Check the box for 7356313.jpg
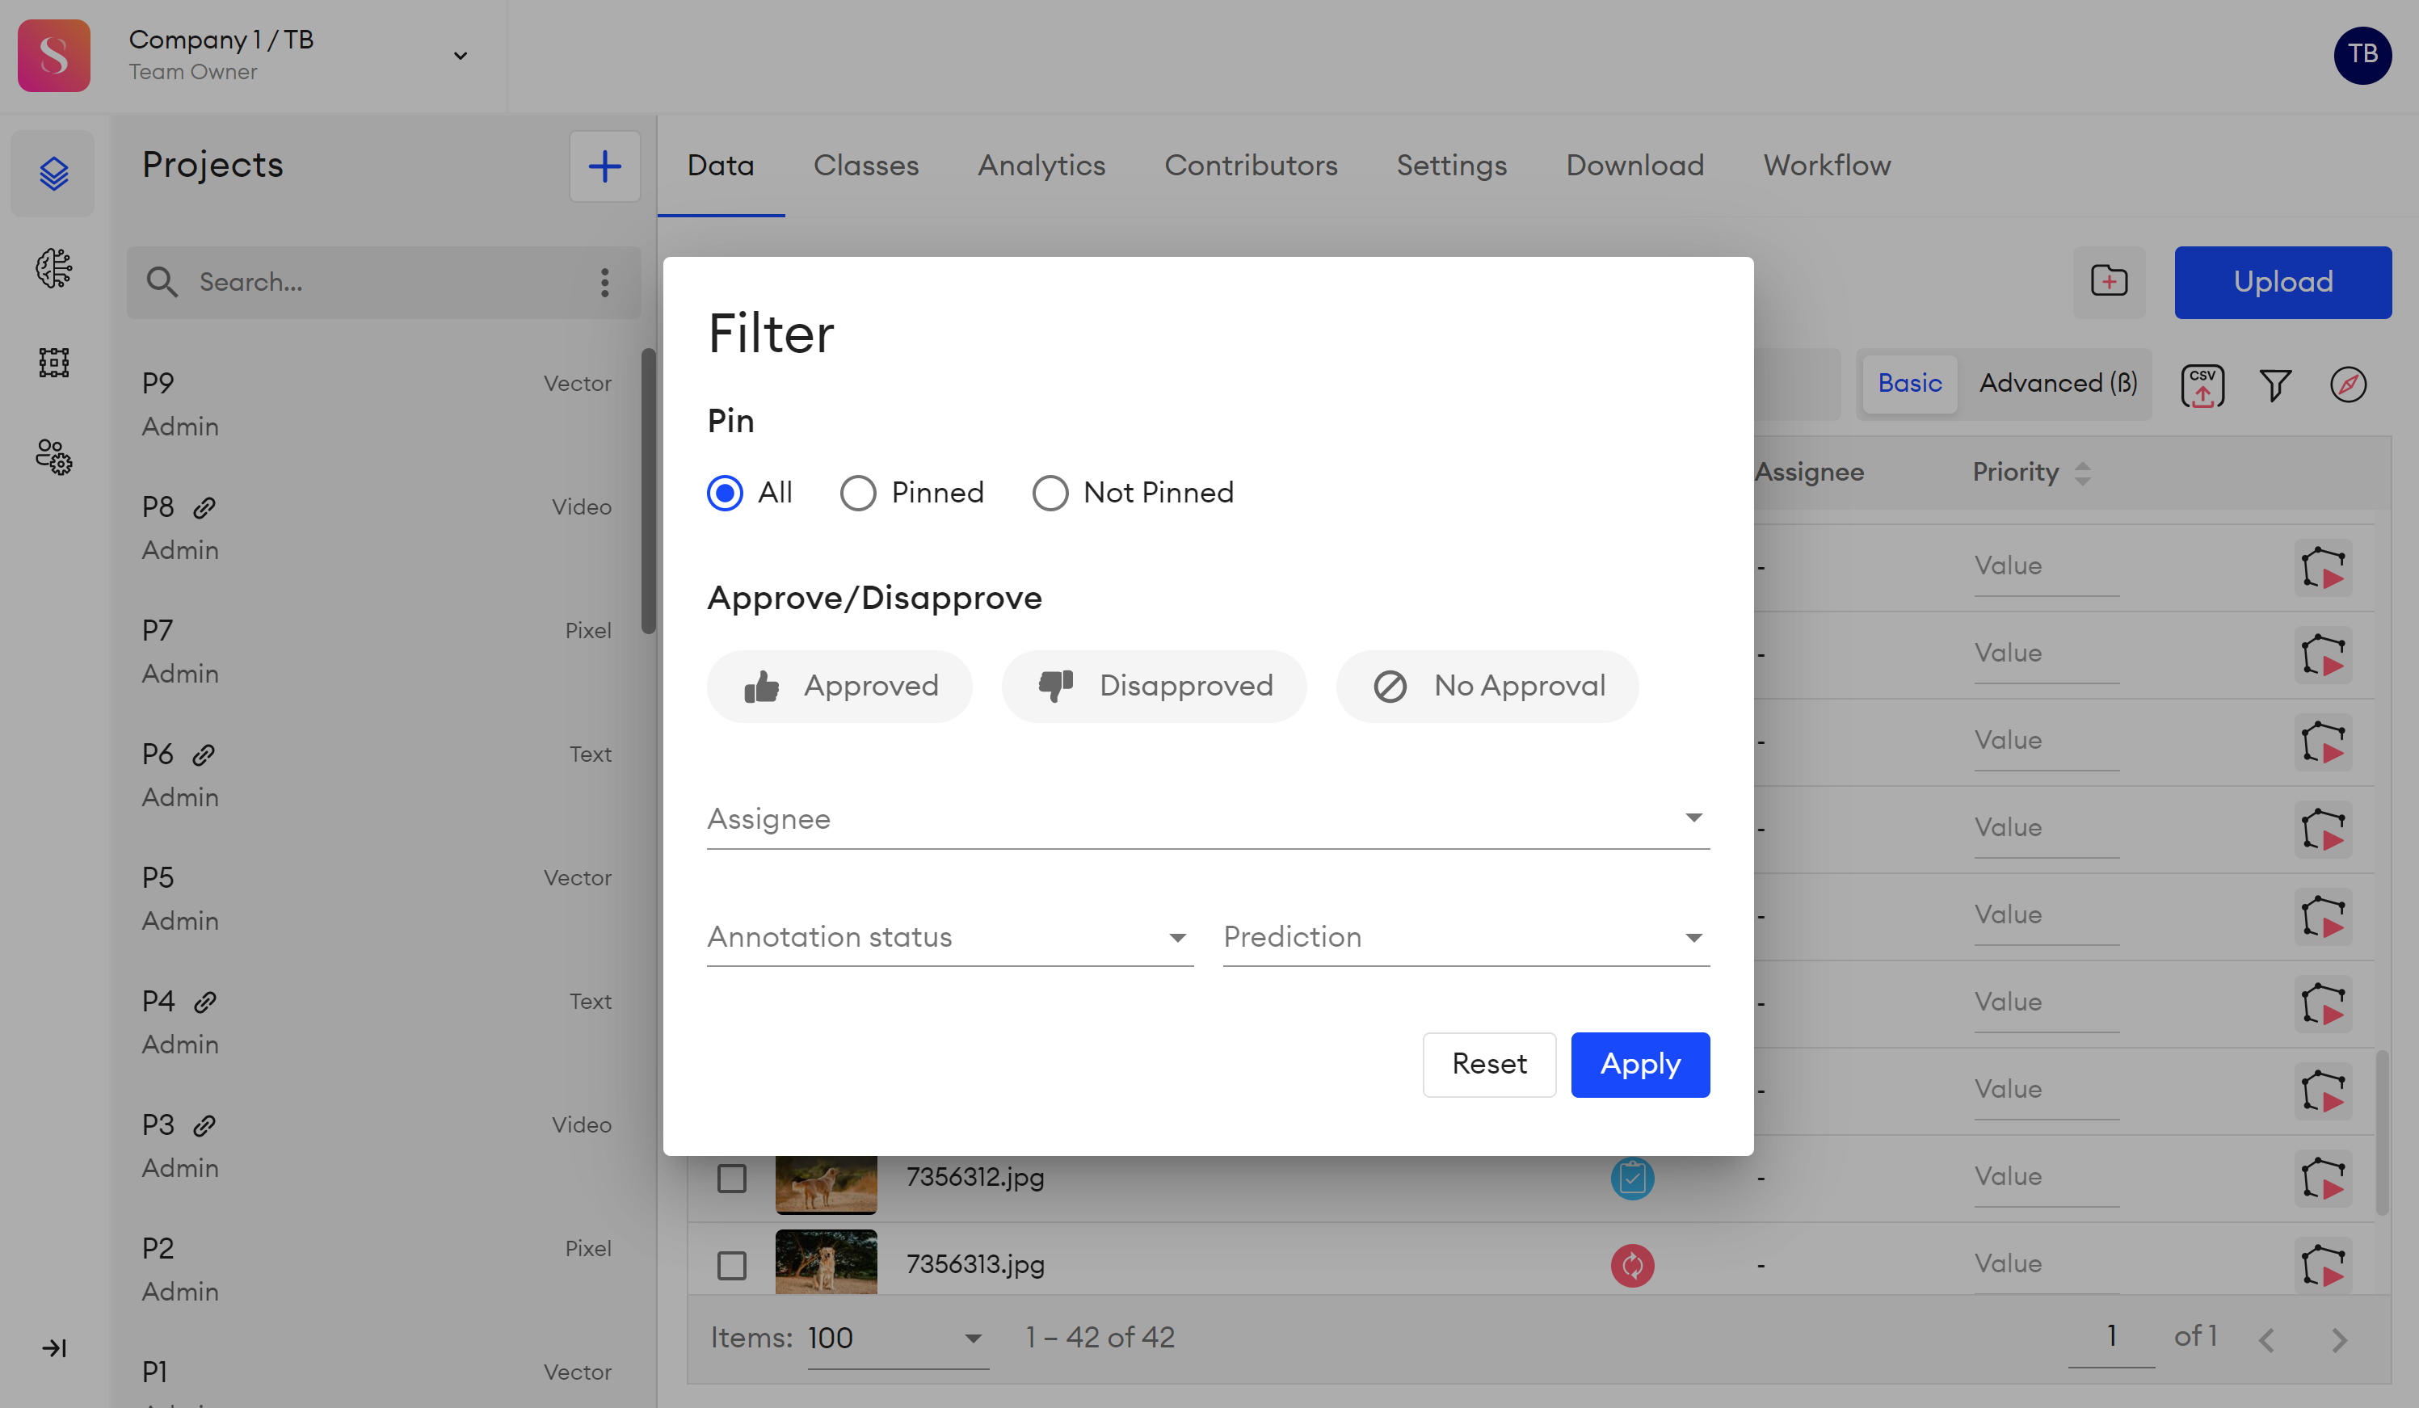Screen dimensions: 2419x1408 [x=731, y=1266]
